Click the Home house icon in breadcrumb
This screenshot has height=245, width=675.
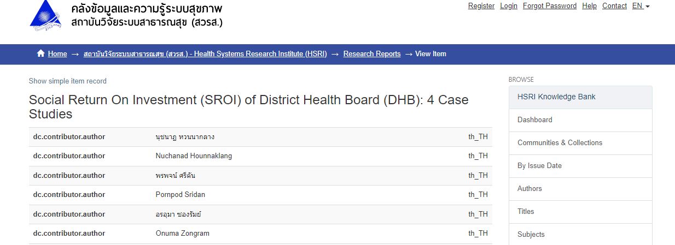pos(40,53)
